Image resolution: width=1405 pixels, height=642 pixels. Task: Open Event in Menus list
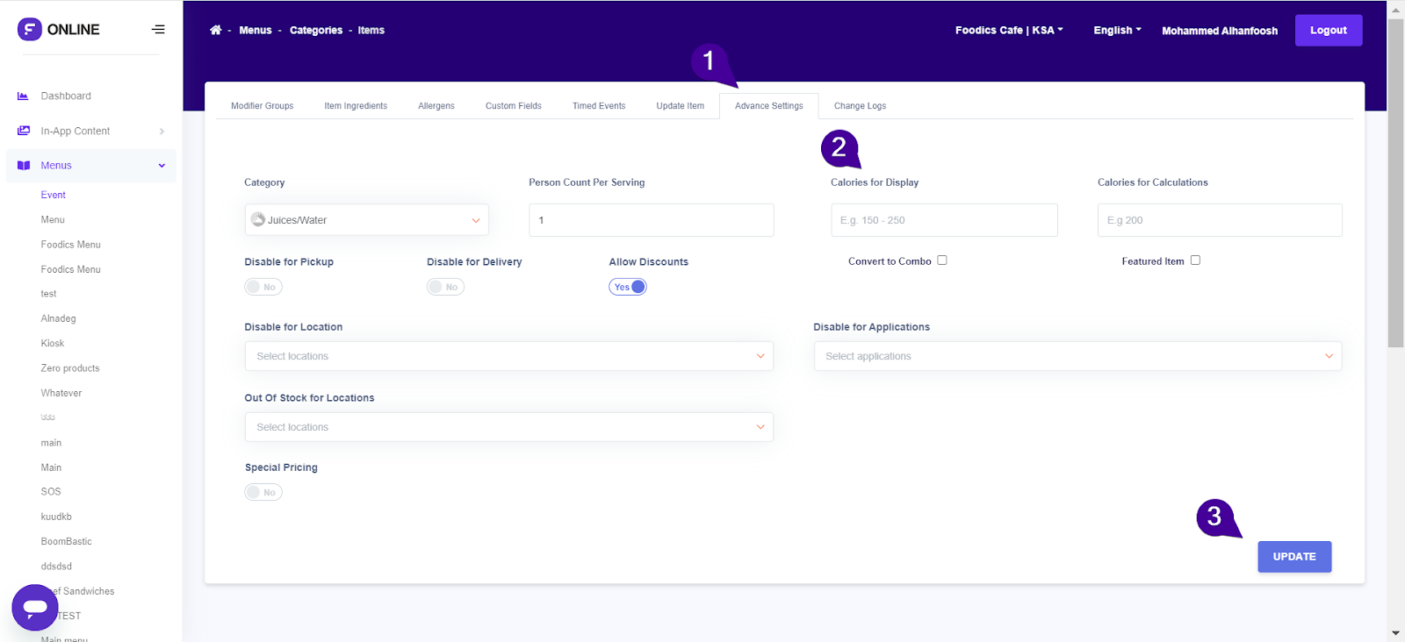54,195
